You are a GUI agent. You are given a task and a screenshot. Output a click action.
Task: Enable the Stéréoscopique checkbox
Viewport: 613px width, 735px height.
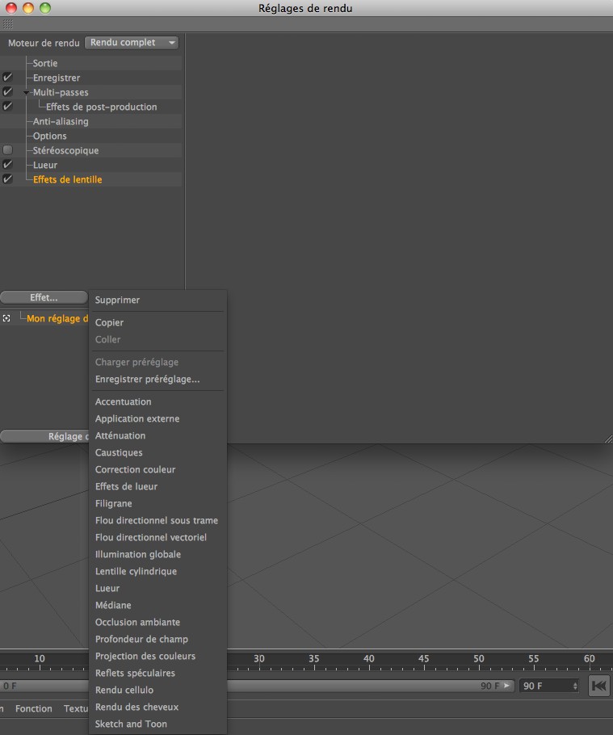(7, 150)
